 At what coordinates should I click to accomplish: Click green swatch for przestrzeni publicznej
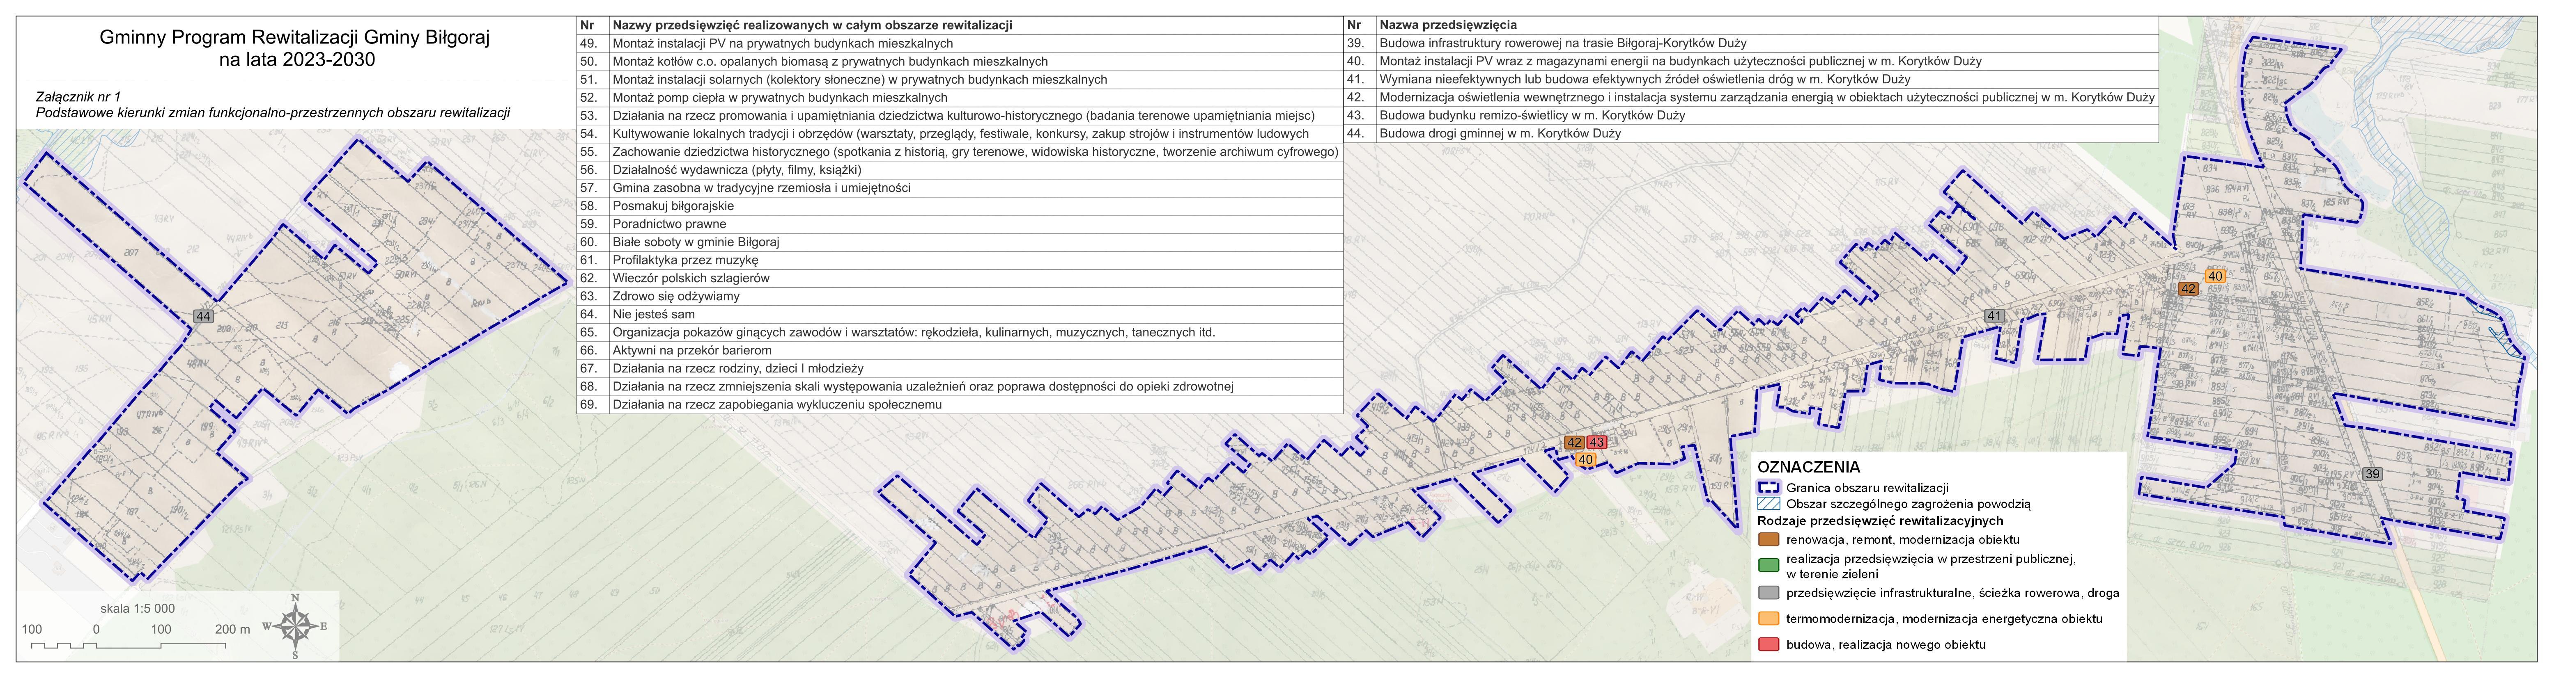click(1769, 566)
